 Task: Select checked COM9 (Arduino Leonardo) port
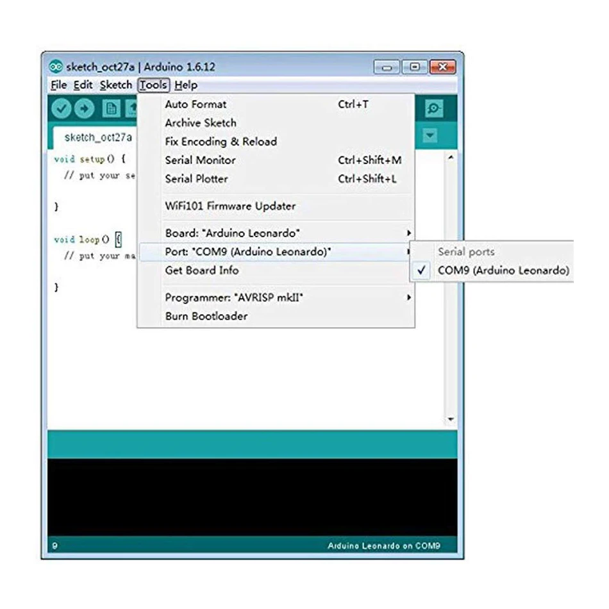[x=492, y=271]
